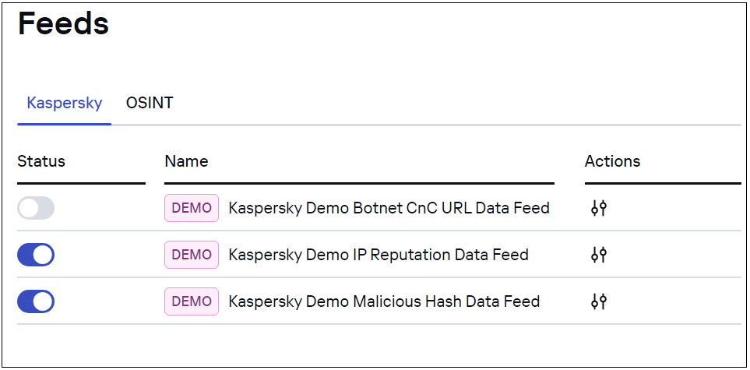Switch to the OSINT tab
The image size is (750, 370).
point(150,103)
